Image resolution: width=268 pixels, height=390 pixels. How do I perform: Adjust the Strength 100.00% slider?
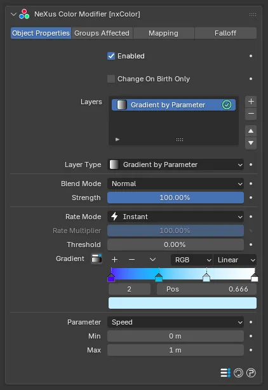pos(175,198)
